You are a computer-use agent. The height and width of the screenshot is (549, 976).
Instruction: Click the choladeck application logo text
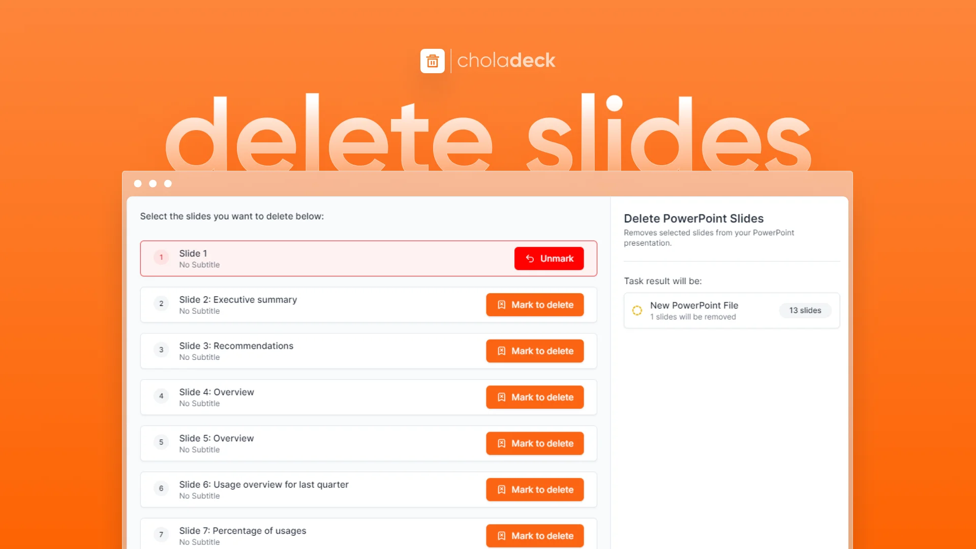click(507, 60)
